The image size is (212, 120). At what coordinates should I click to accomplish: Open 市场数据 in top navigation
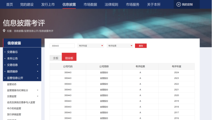[x=90, y=4]
